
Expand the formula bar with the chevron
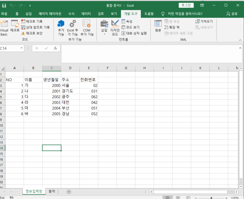click(240, 48)
